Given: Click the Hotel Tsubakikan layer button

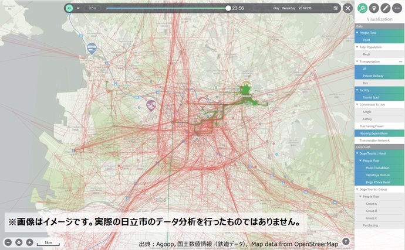Looking at the screenshot, I should point(379,167).
